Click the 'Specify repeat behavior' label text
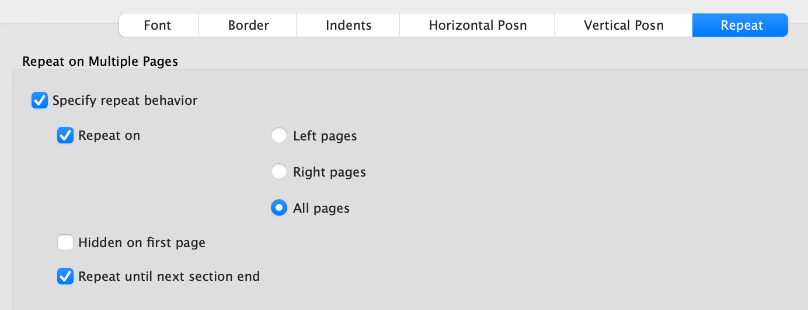 pos(125,101)
